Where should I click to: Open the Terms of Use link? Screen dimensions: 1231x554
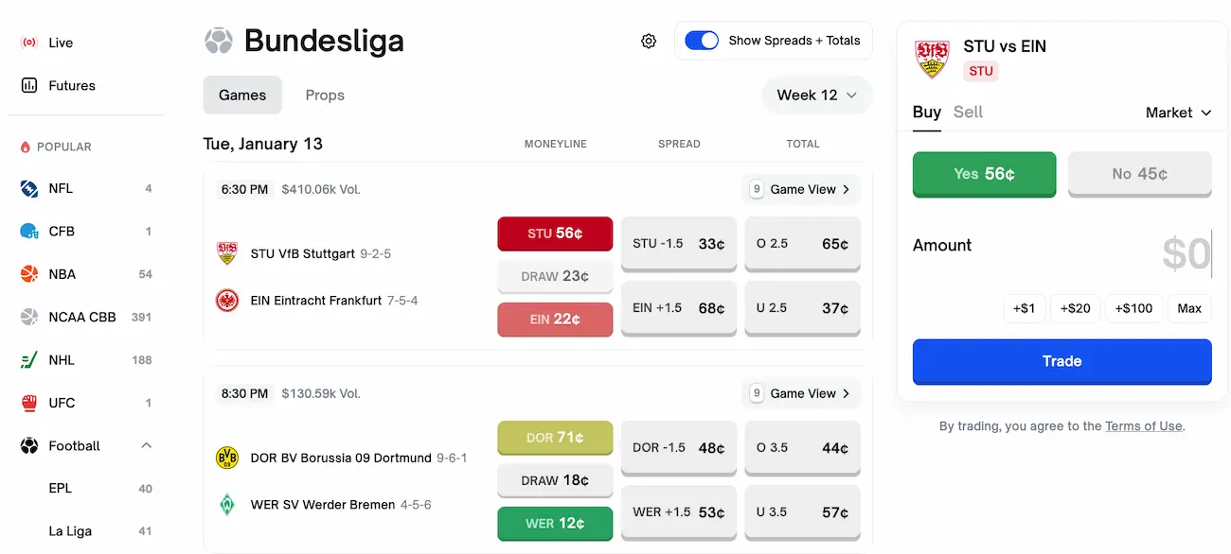[x=1143, y=426]
